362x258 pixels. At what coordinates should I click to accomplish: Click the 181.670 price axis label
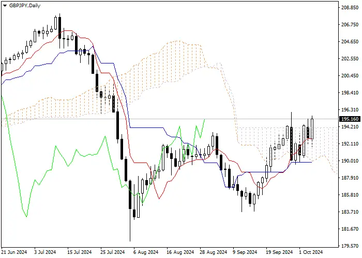(350, 229)
